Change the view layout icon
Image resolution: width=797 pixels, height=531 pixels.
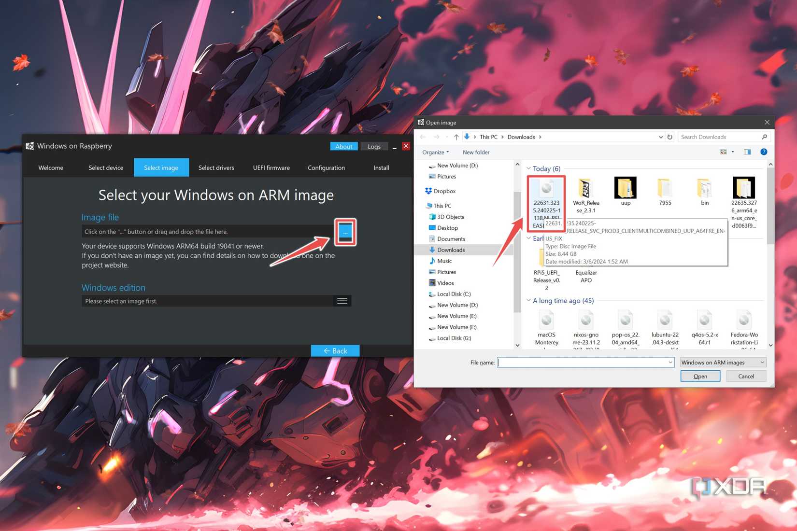point(724,152)
